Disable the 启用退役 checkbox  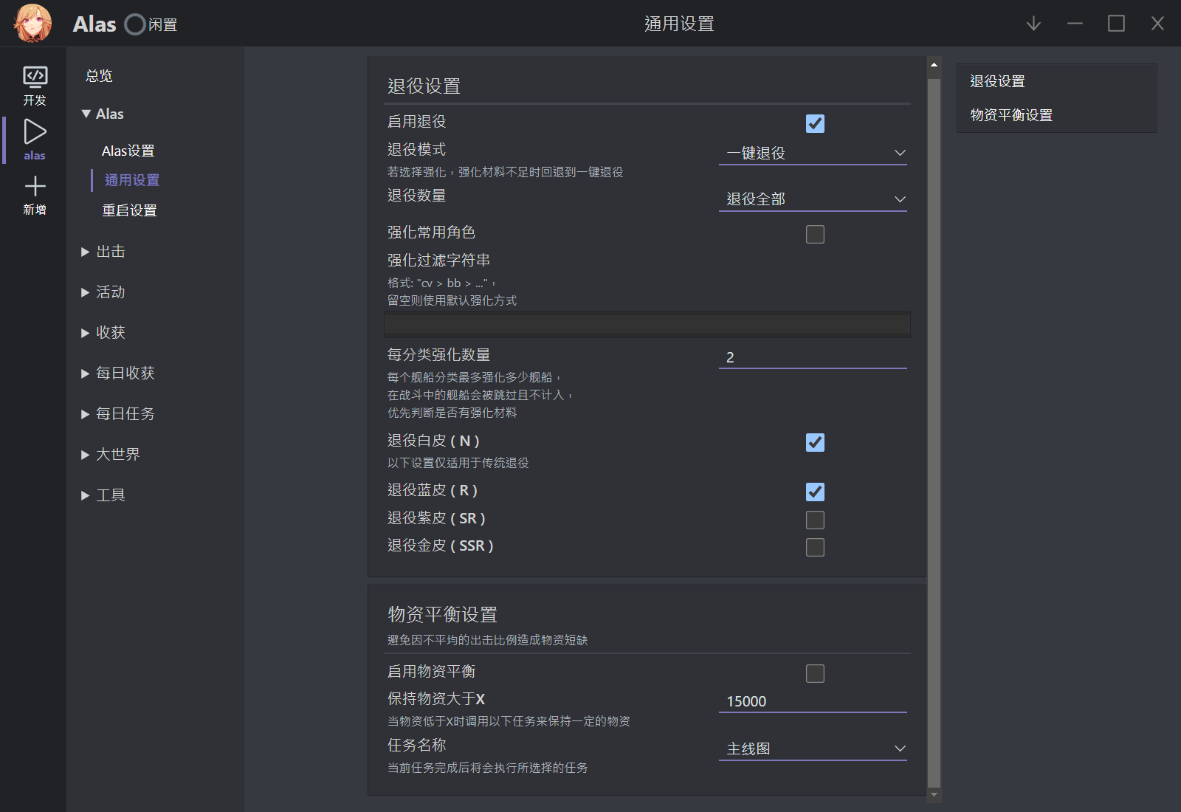point(815,124)
